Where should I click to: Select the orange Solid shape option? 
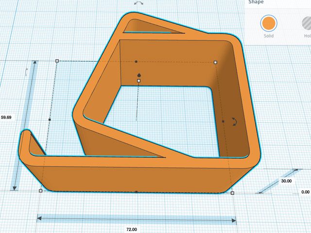pyautogui.click(x=268, y=23)
